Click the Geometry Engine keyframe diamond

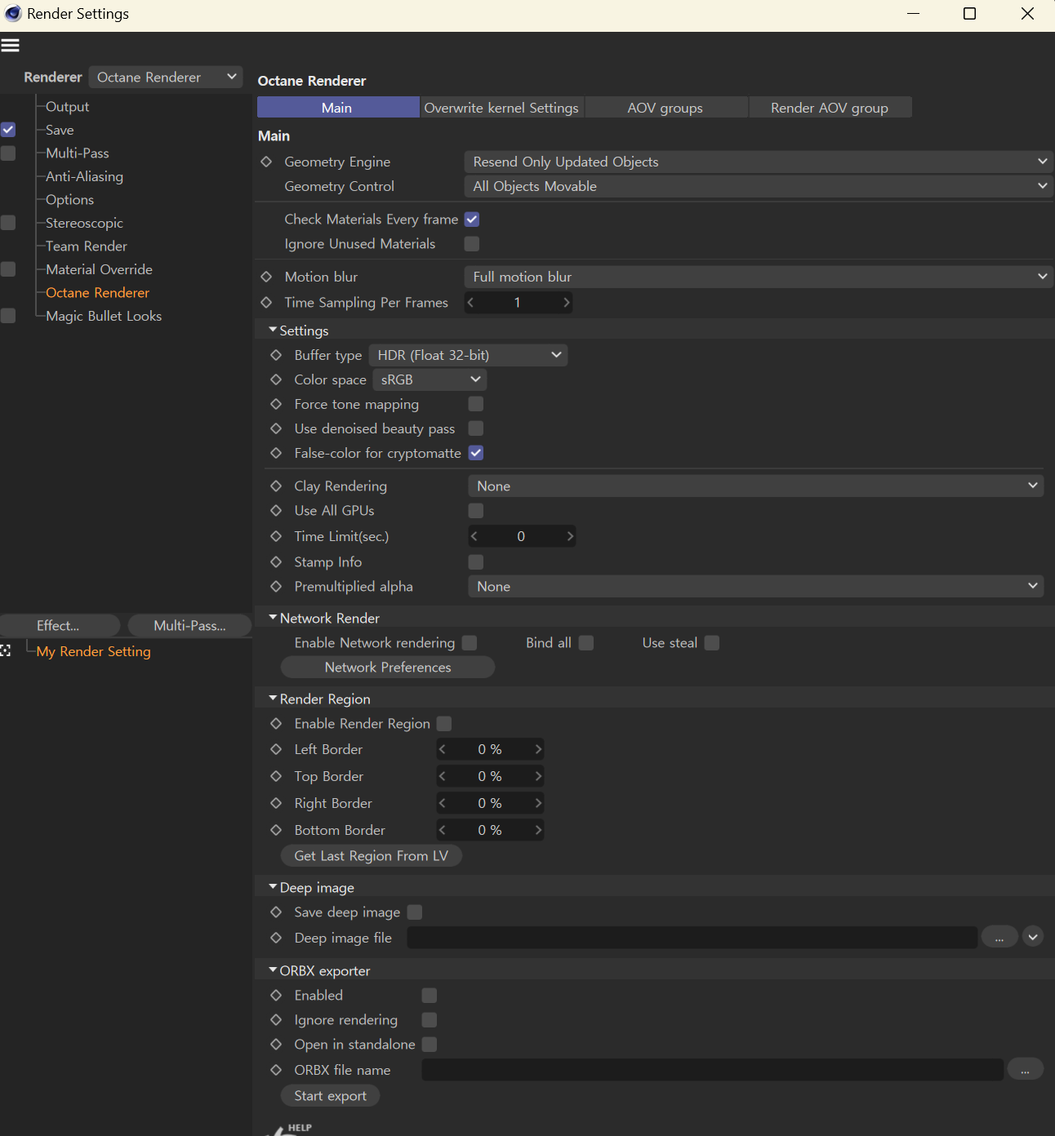(266, 162)
